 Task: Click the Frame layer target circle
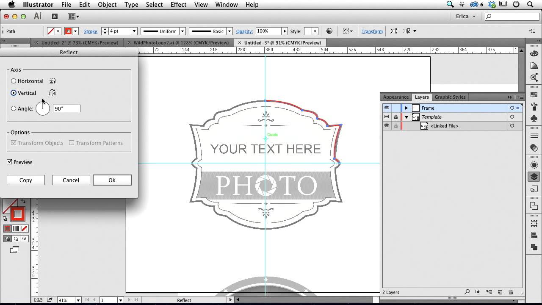512,108
